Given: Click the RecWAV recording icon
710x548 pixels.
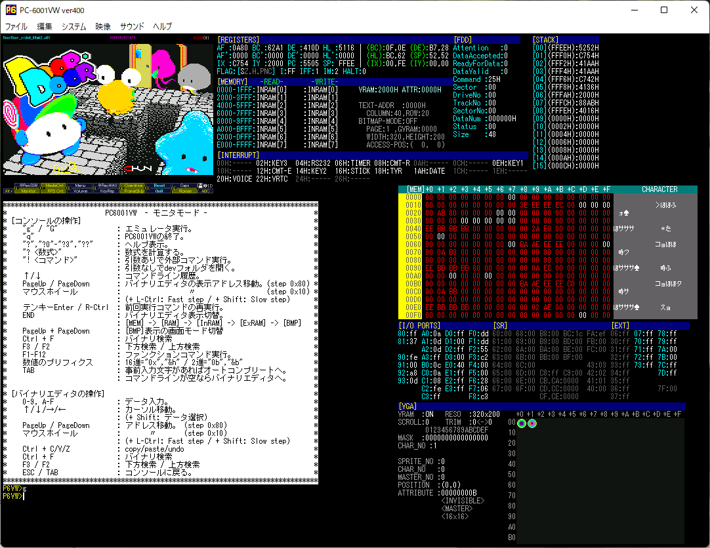Looking at the screenshot, I should (x=106, y=187).
